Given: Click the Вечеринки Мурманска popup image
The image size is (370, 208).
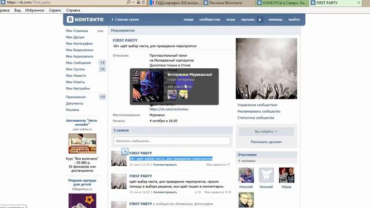Looking at the screenshot, I should pyautogui.click(x=148, y=87).
